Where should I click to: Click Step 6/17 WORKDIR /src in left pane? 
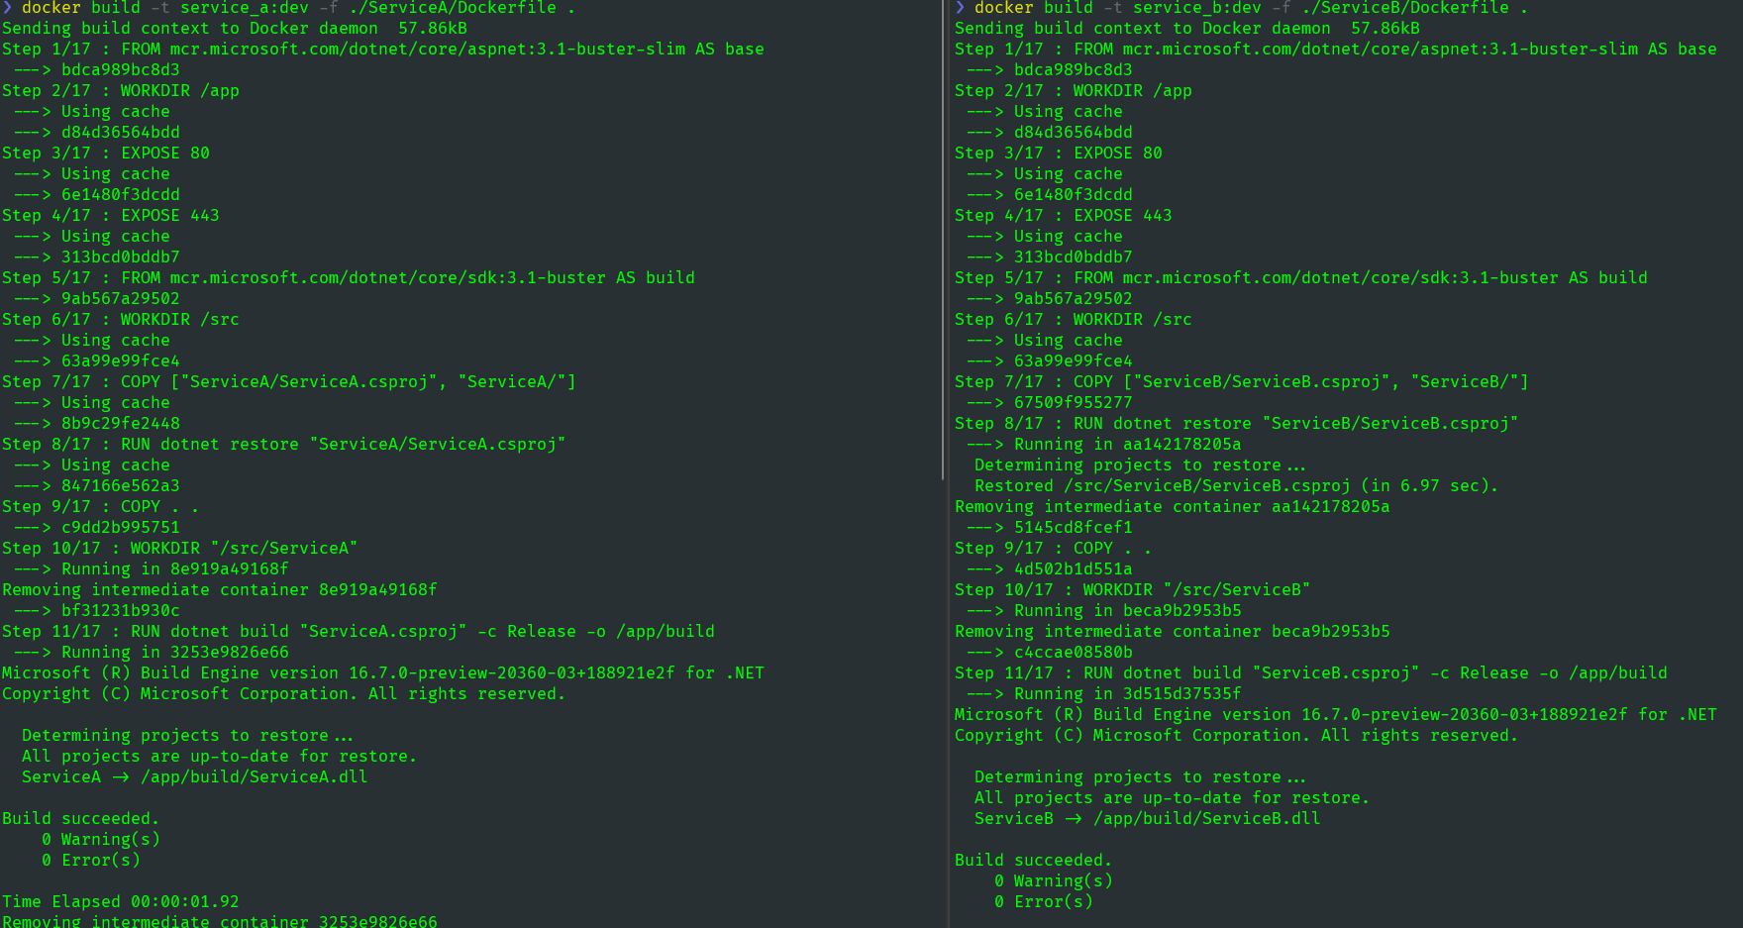(121, 320)
